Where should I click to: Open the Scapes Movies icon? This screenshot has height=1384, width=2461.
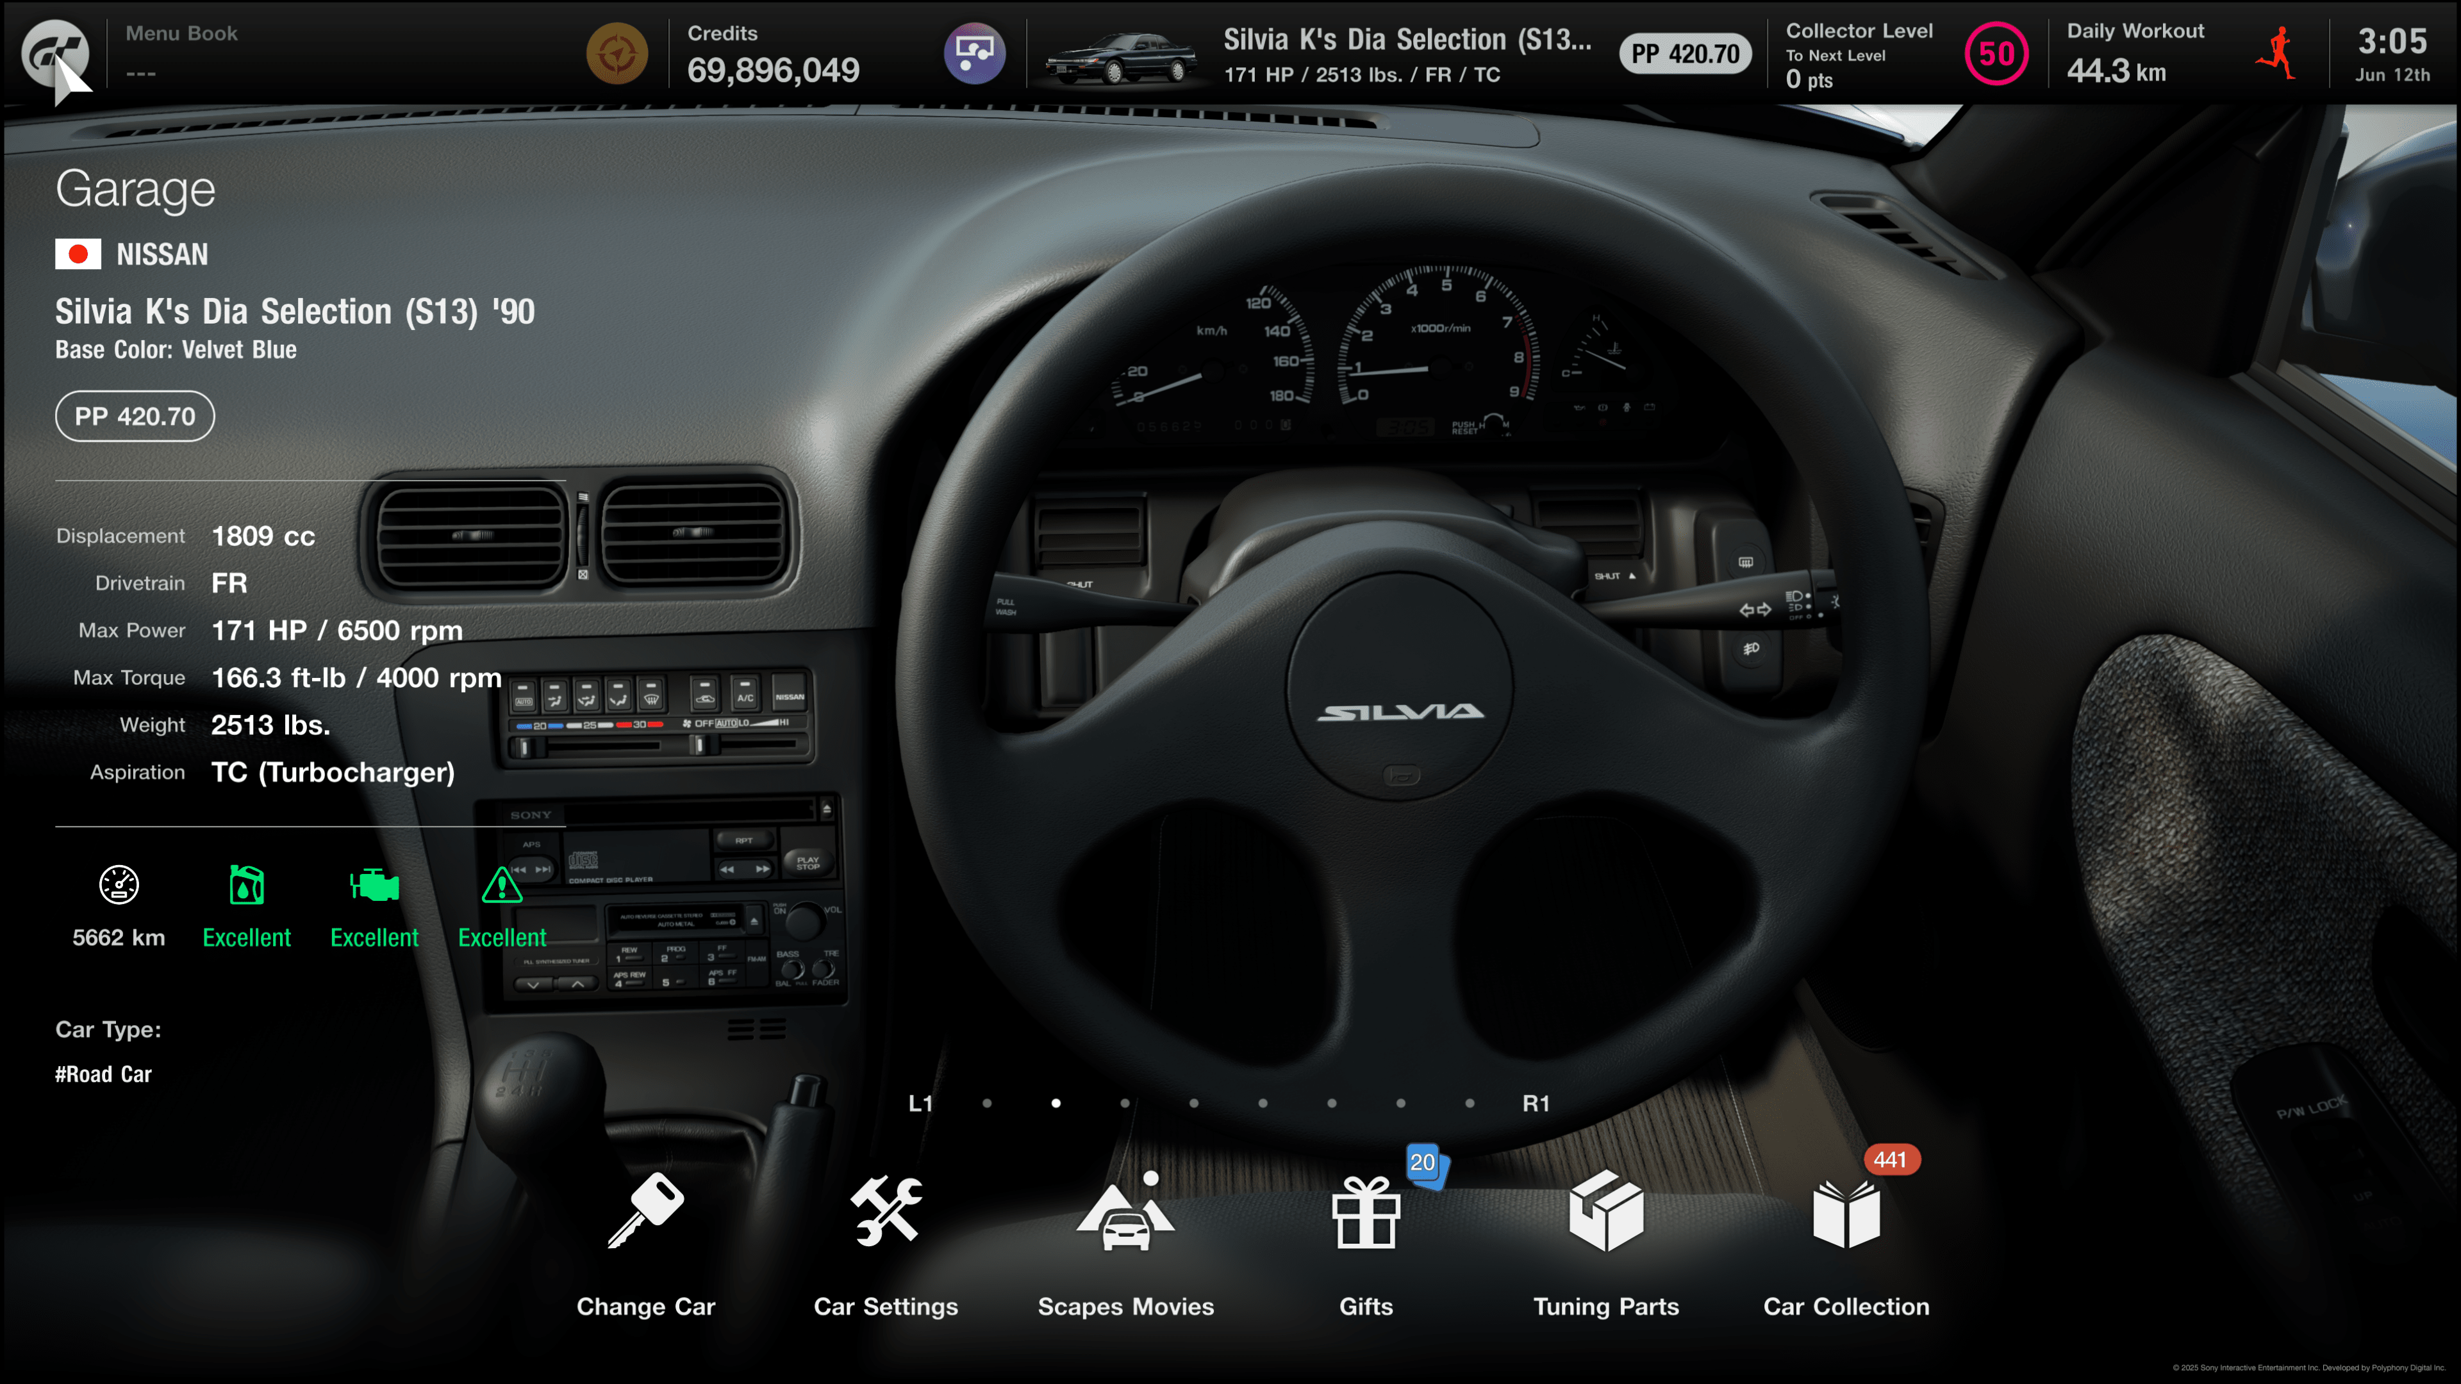[x=1125, y=1210]
